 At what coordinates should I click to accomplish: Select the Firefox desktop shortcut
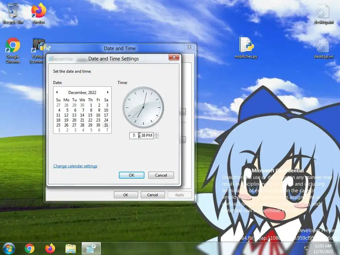tap(39, 13)
